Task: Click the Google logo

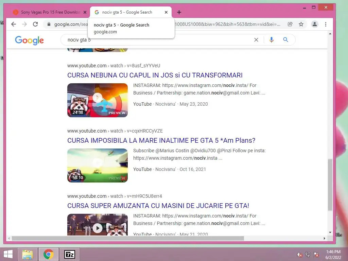Action: click(x=29, y=40)
